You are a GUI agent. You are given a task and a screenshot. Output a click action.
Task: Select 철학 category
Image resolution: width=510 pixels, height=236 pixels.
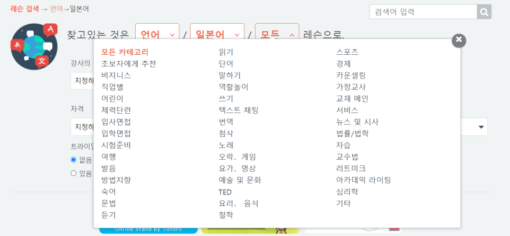pos(226,215)
